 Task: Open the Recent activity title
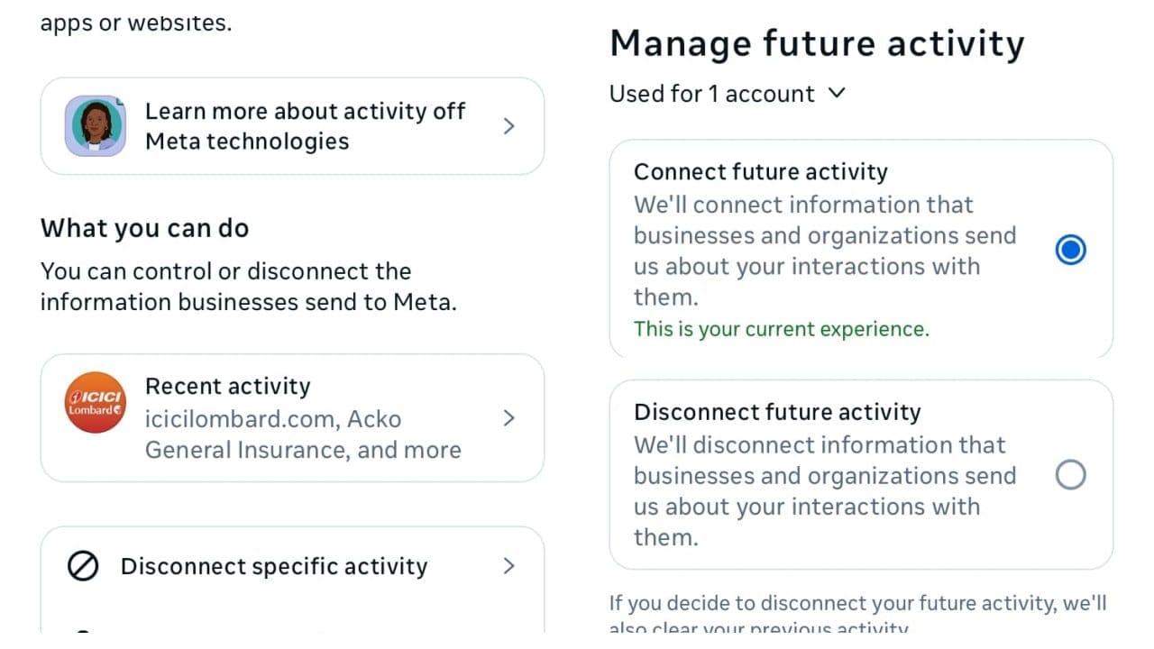[227, 387]
